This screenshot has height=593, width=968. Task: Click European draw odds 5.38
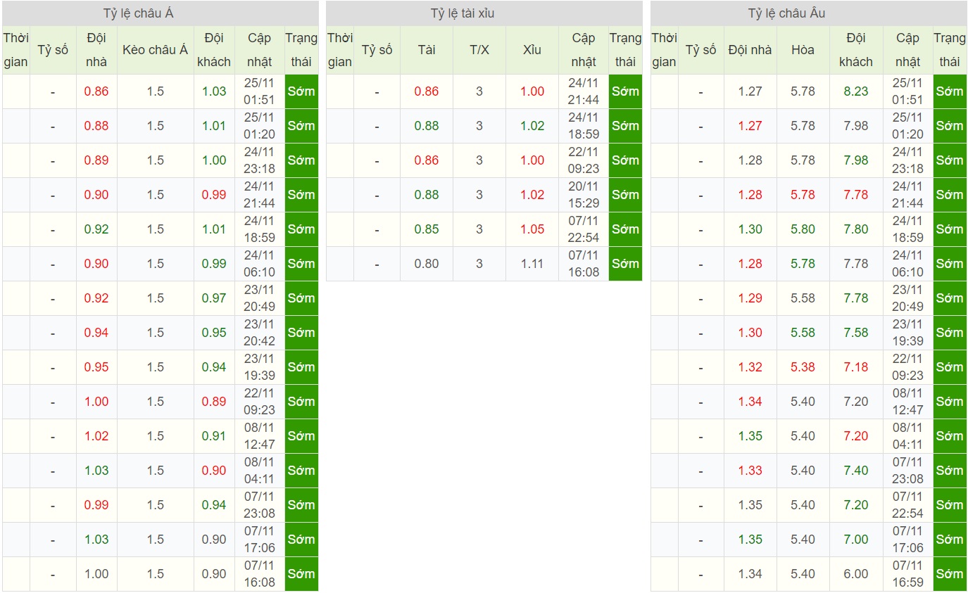coord(803,367)
